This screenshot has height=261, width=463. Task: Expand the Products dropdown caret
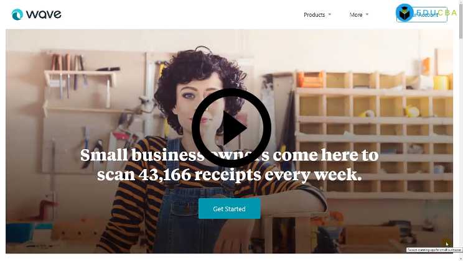click(330, 14)
